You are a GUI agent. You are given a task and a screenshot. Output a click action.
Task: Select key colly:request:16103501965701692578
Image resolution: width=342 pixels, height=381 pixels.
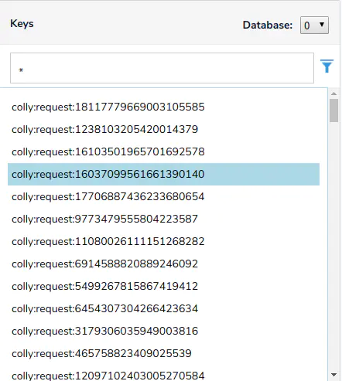(x=163, y=151)
